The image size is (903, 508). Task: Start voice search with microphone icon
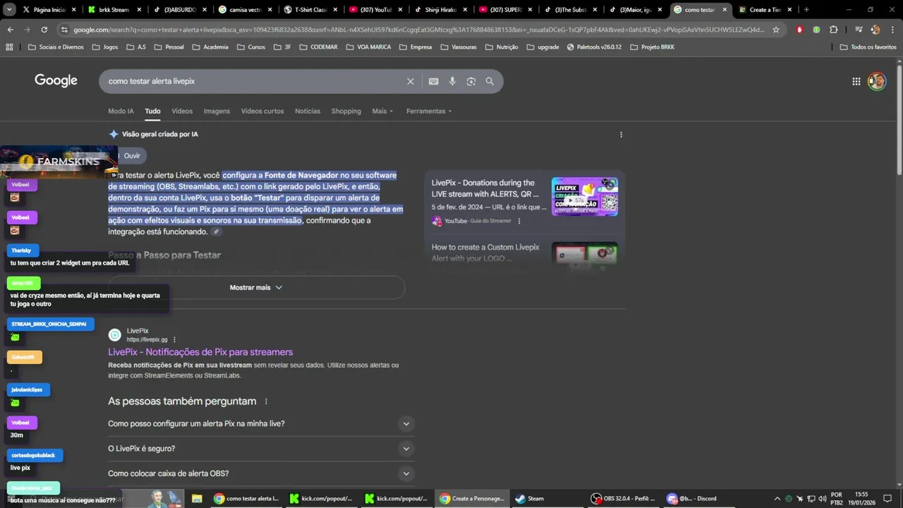pos(452,81)
